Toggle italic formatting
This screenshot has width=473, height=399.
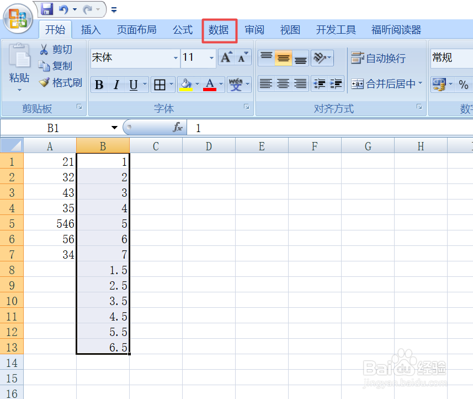click(x=116, y=85)
